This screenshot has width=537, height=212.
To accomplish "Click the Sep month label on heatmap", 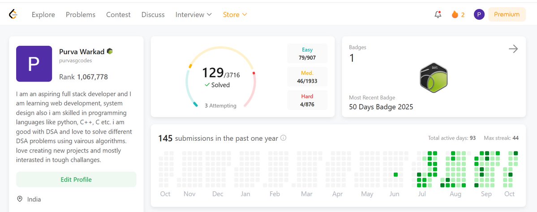I will tap(486, 194).
